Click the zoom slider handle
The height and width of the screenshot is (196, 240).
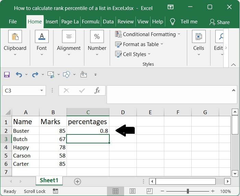click(188, 191)
